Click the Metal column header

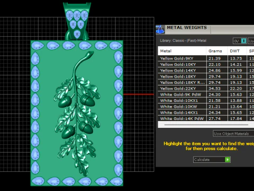point(182,51)
